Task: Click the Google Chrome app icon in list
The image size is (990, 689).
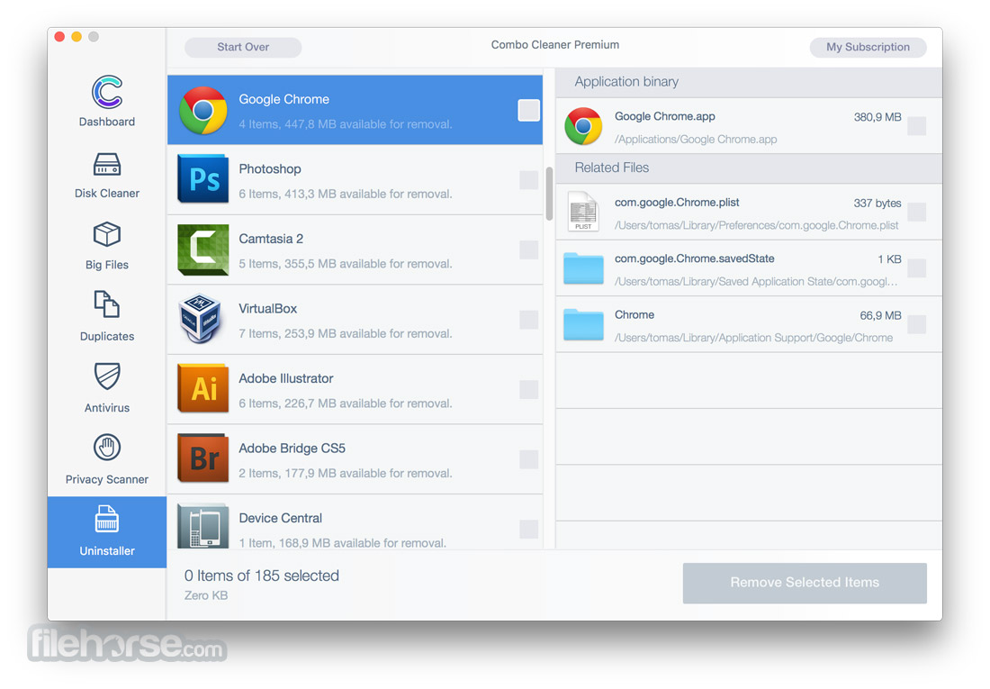Action: (203, 111)
